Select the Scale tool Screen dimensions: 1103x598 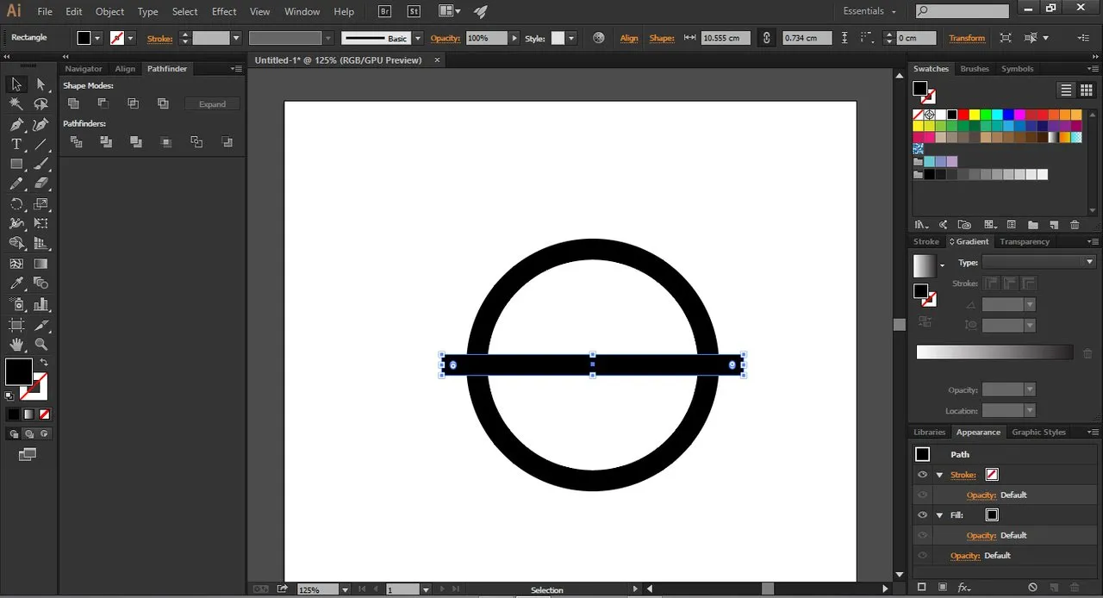pos(41,204)
